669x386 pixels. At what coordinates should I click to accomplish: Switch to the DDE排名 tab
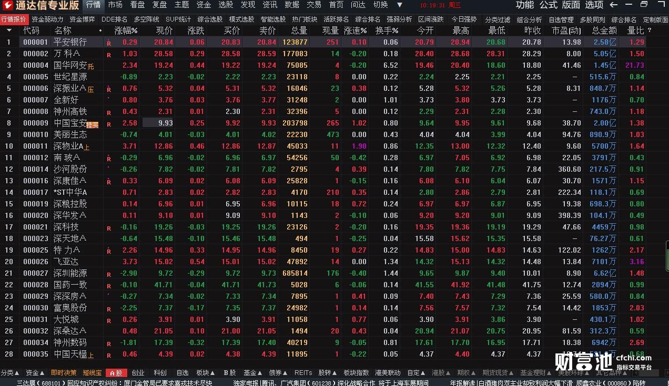tap(115, 19)
